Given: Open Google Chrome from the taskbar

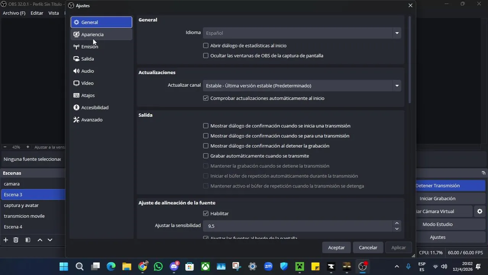Looking at the screenshot, I should (x=142, y=266).
